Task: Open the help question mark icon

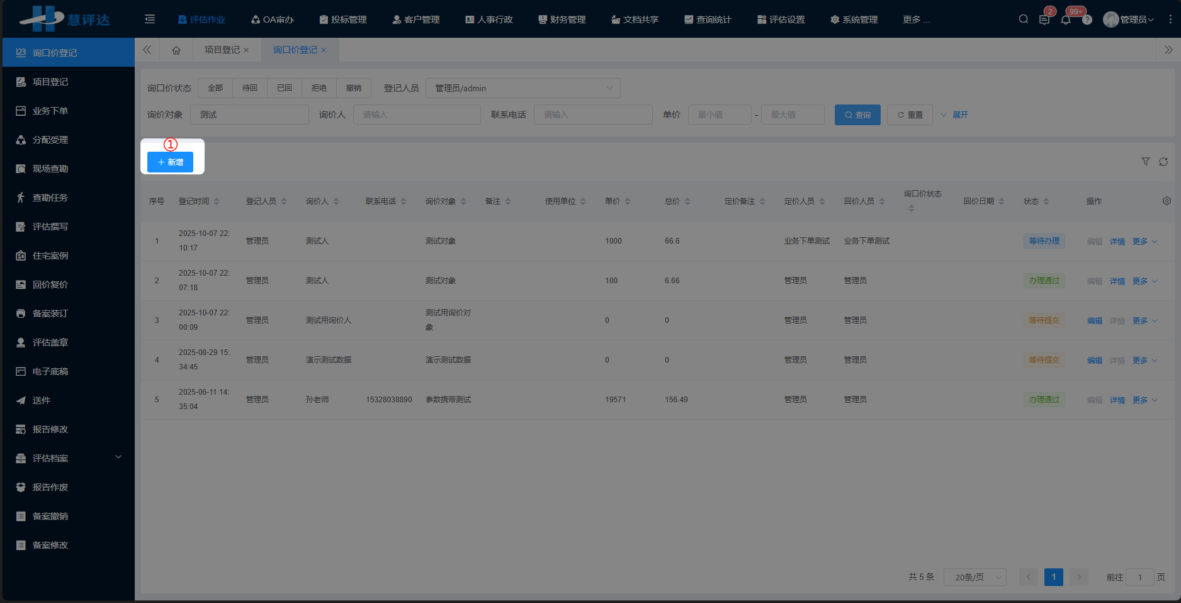Action: pos(1087,19)
